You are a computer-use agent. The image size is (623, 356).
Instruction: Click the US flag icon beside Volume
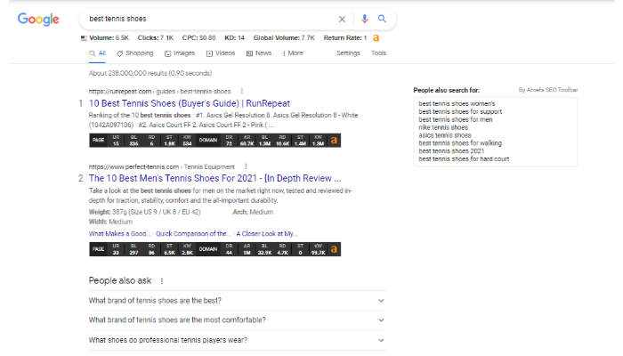pos(84,38)
